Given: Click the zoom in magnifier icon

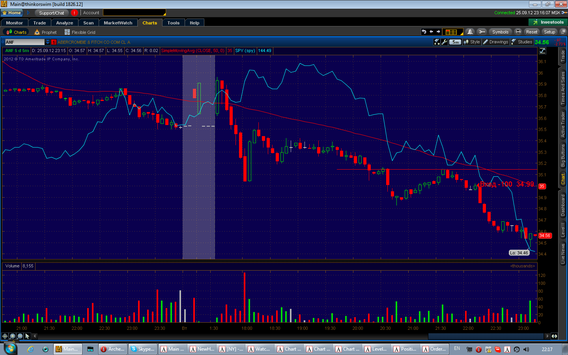Looking at the screenshot, I should [x=13, y=336].
